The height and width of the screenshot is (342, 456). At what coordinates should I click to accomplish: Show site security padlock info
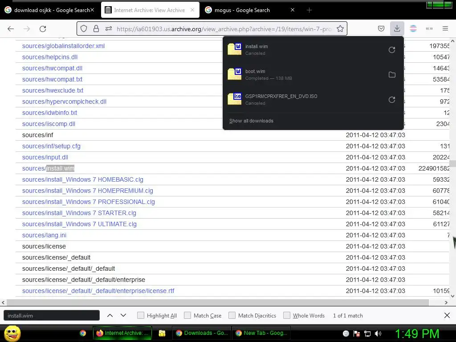96,28
